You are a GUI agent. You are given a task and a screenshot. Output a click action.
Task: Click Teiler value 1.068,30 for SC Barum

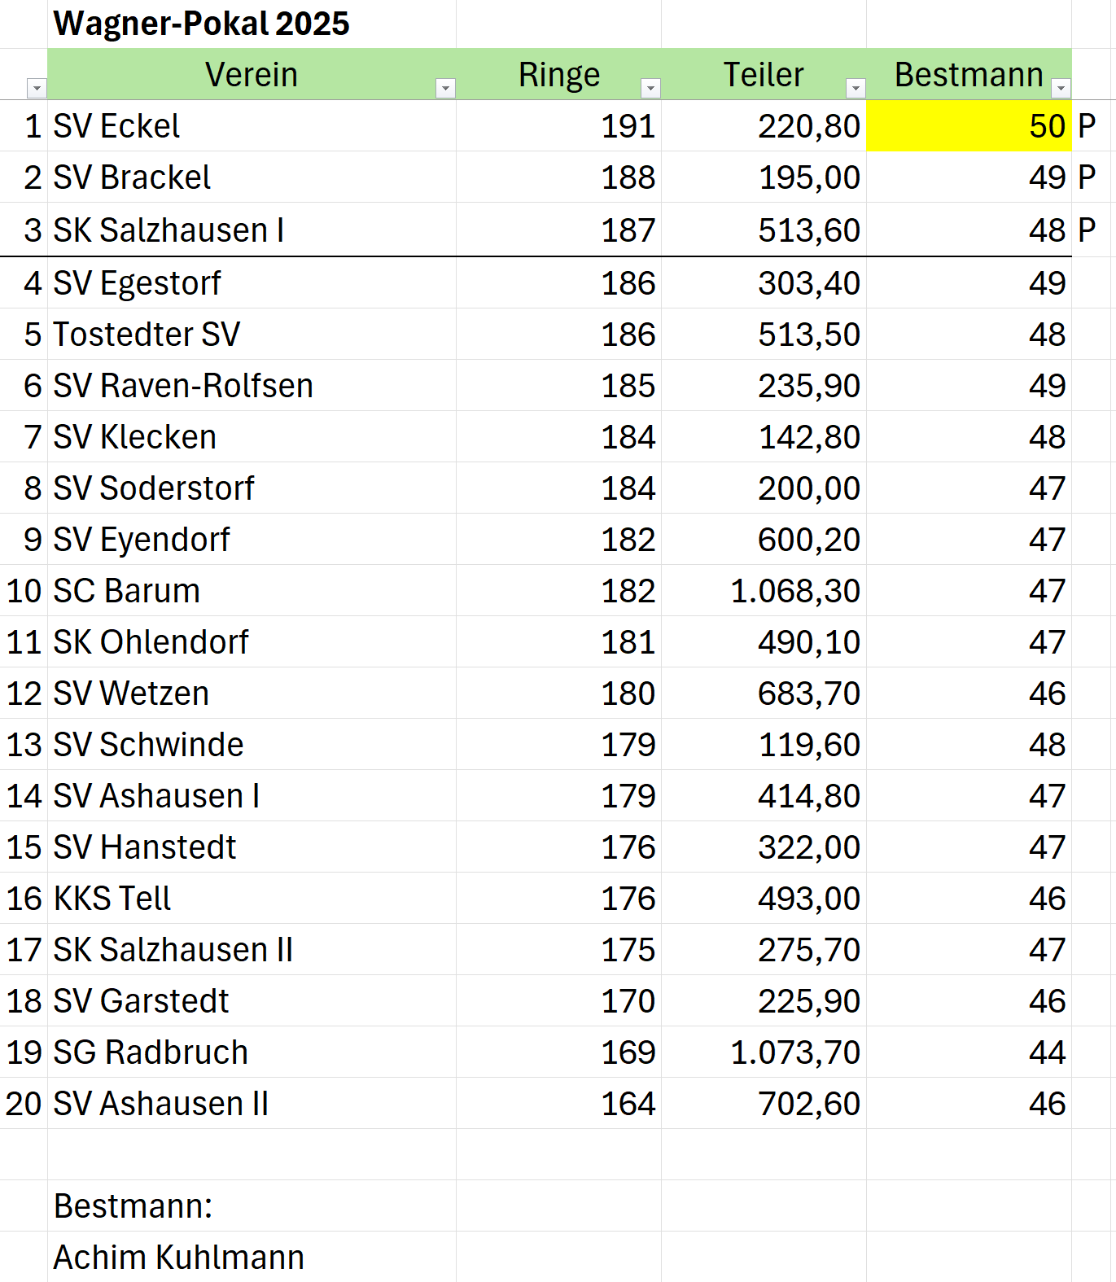[x=795, y=591]
